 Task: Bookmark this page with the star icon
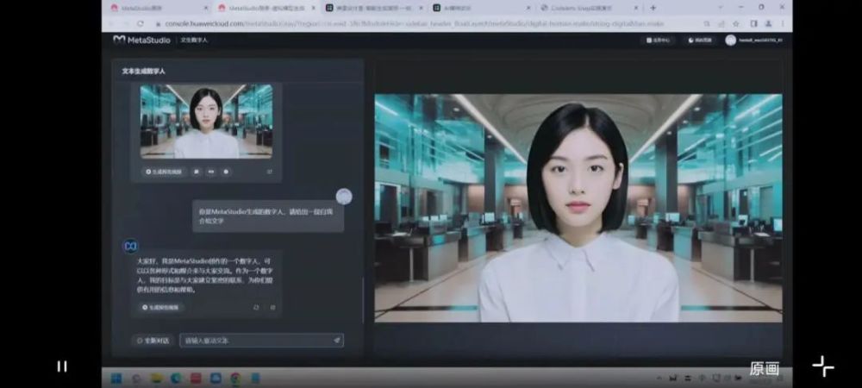pos(736,23)
